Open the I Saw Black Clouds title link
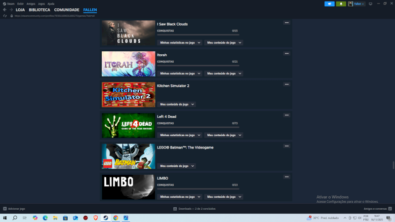Image resolution: width=395 pixels, height=222 pixels. (x=172, y=24)
